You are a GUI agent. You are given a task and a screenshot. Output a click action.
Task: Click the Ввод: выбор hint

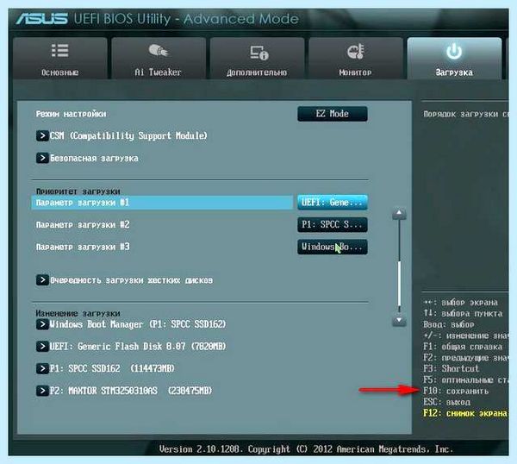coord(449,324)
